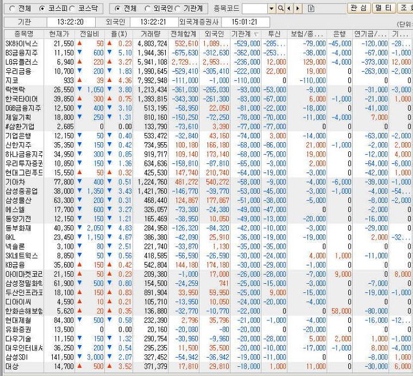
Task: Select the 유화증권 stock row name
Action: point(18,330)
